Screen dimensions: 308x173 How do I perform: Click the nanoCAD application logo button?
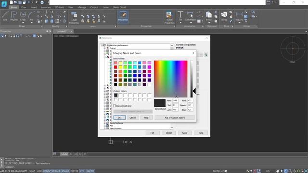tap(4, 4)
